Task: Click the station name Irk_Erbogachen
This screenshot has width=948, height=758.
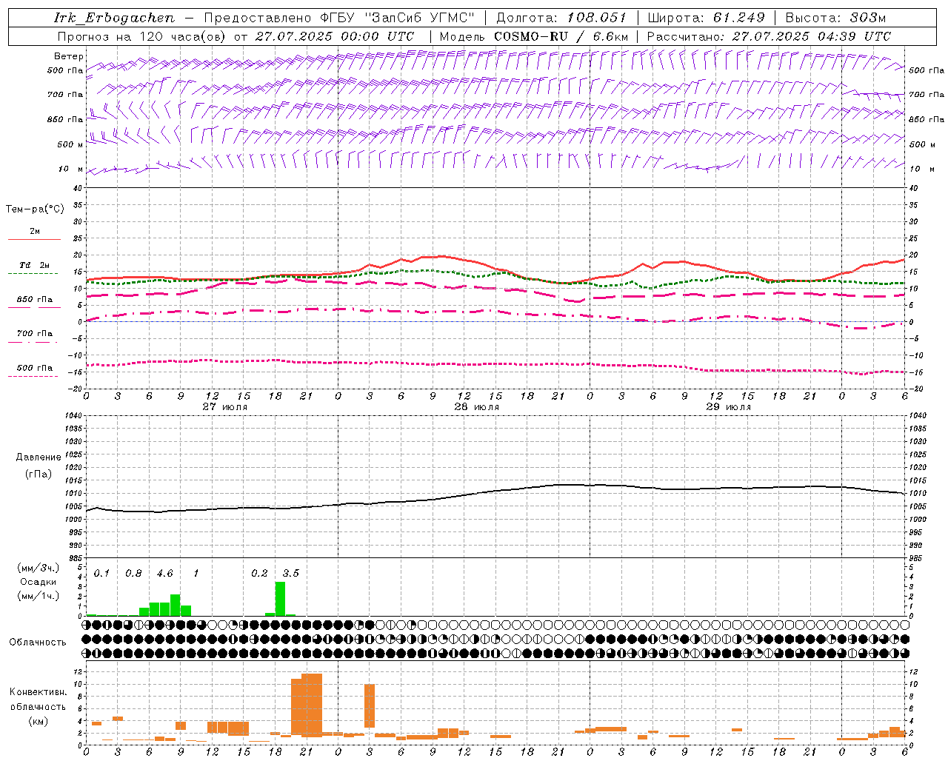Action: [x=114, y=18]
